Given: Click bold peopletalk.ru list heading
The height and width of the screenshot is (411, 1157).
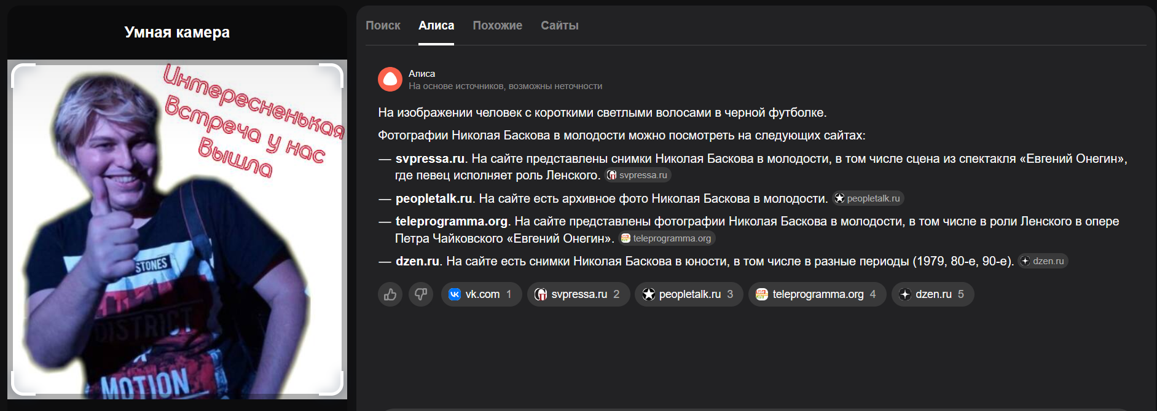Looking at the screenshot, I should [x=434, y=198].
